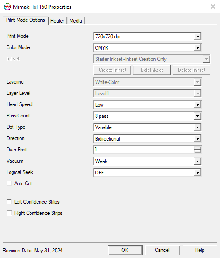
Task: Click the Vacuum label
Action: click(x=15, y=161)
